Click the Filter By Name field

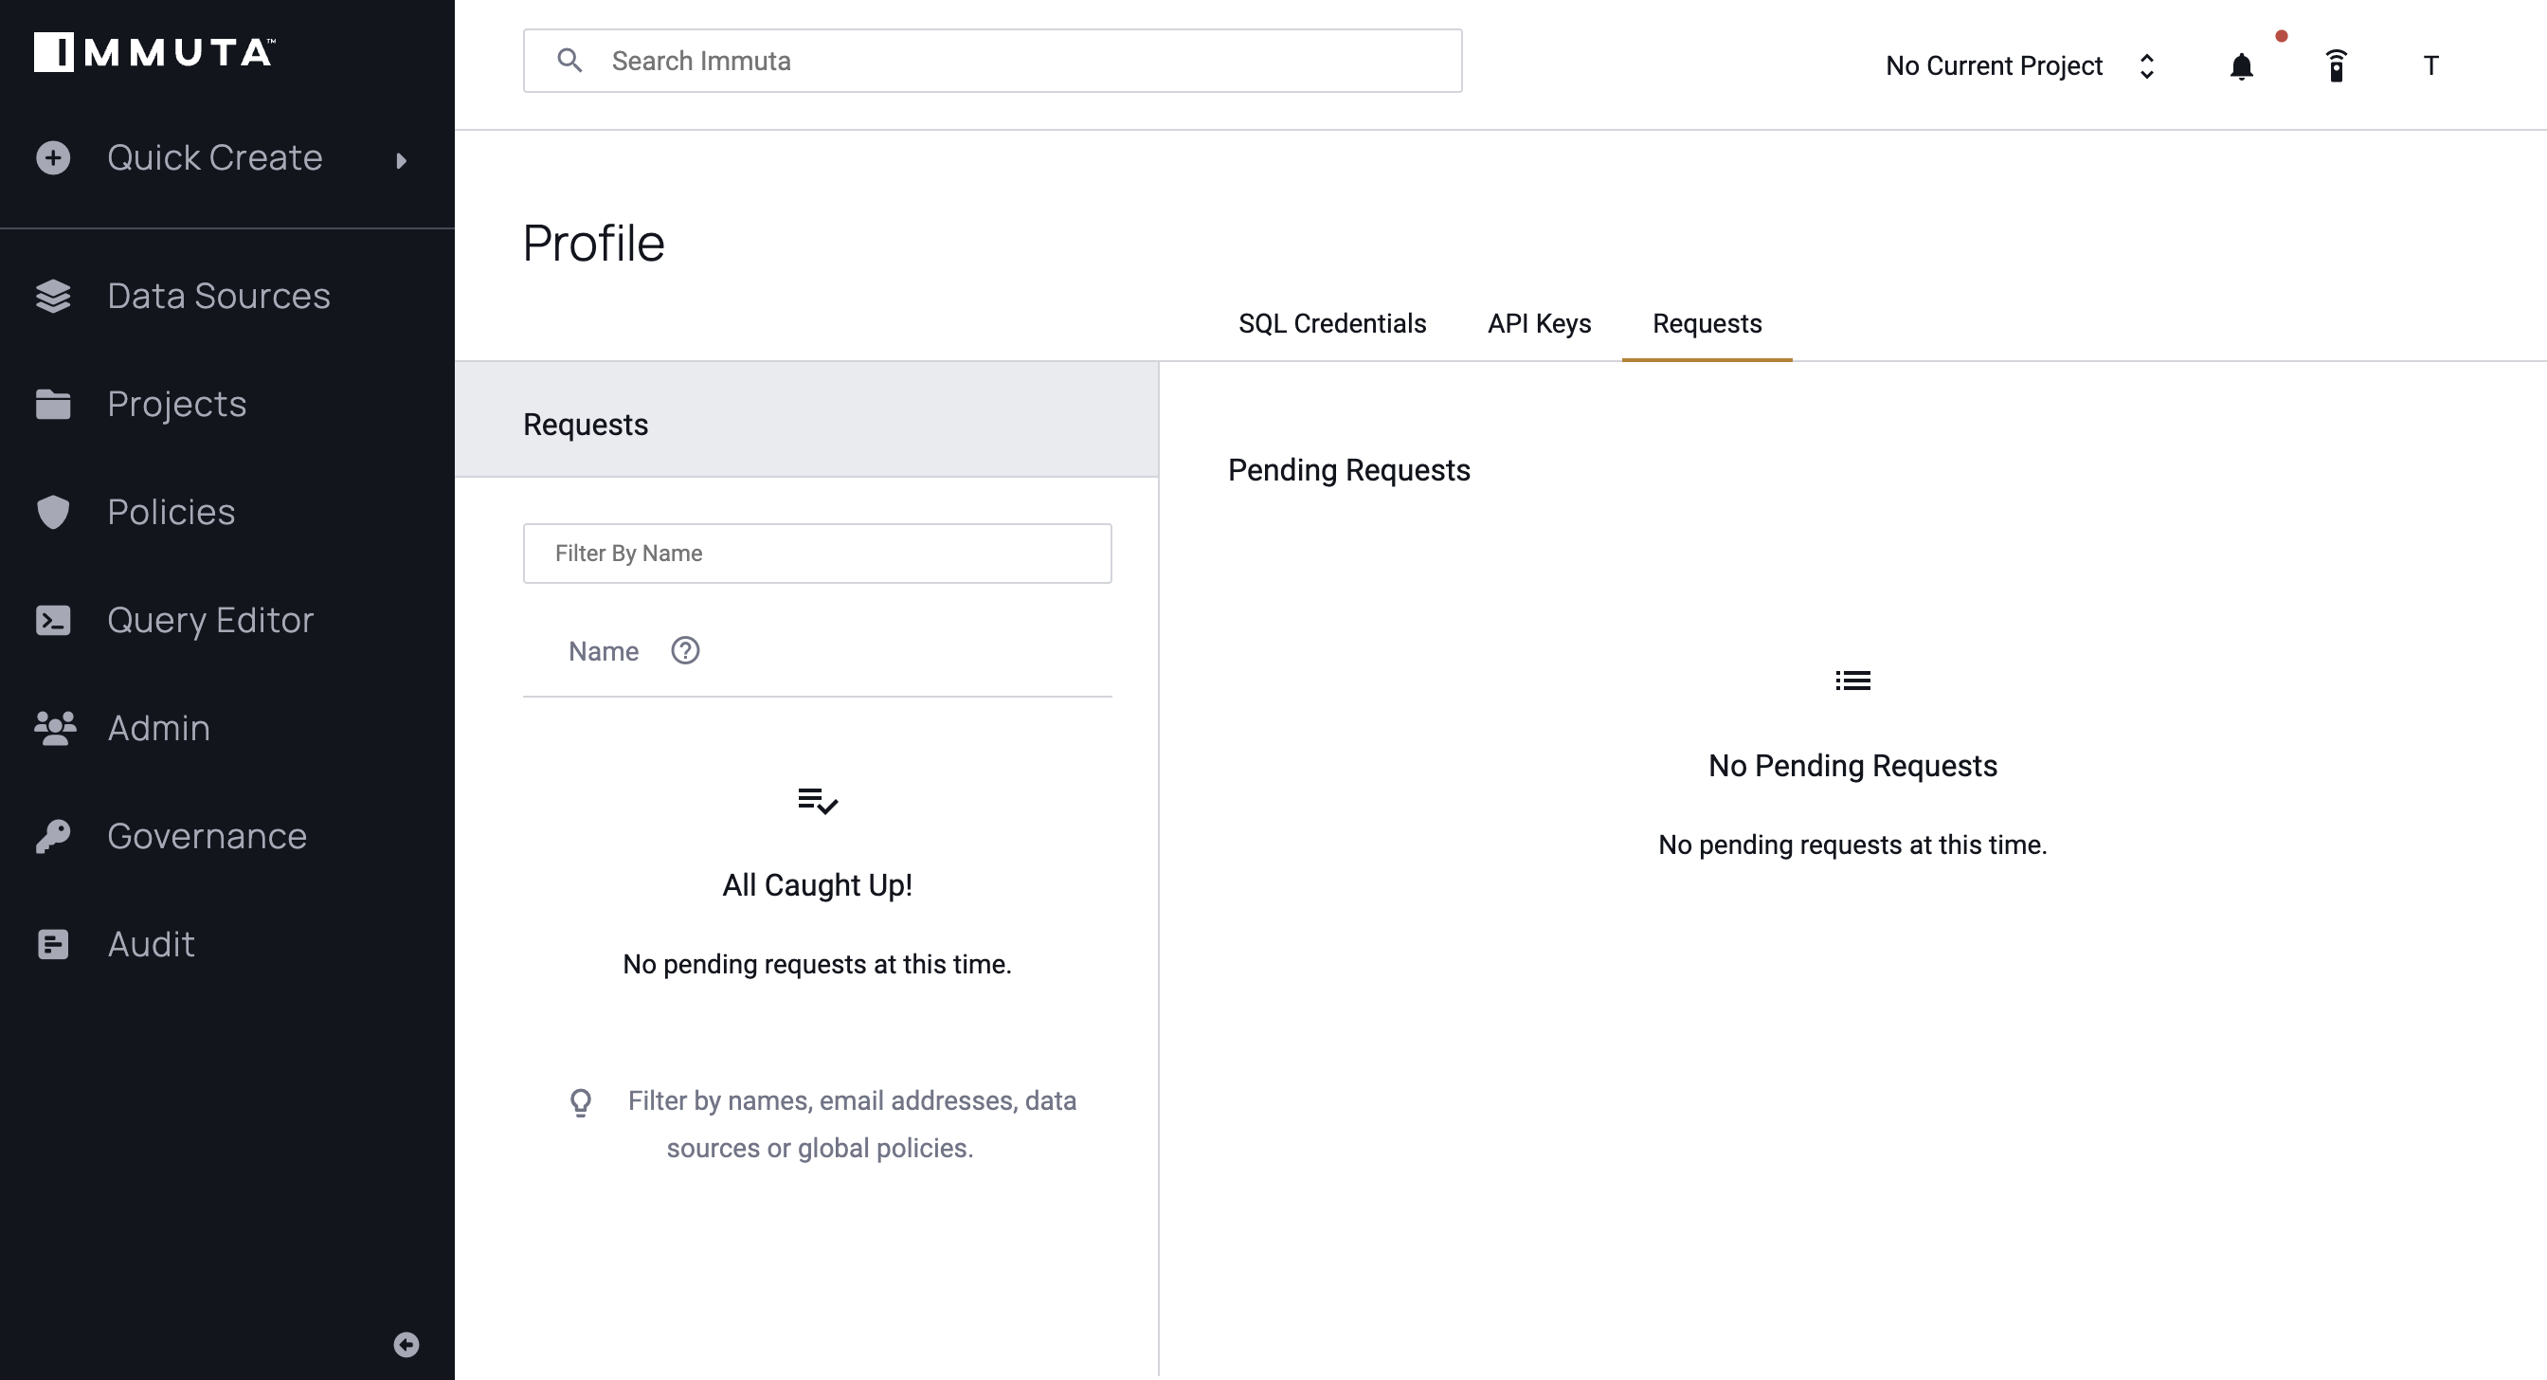coord(818,553)
